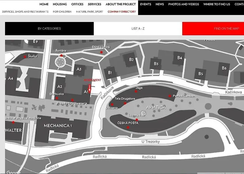244x174 pixels.
Task: Open ABOUT THE PROJECT page
Action: pos(121,4)
